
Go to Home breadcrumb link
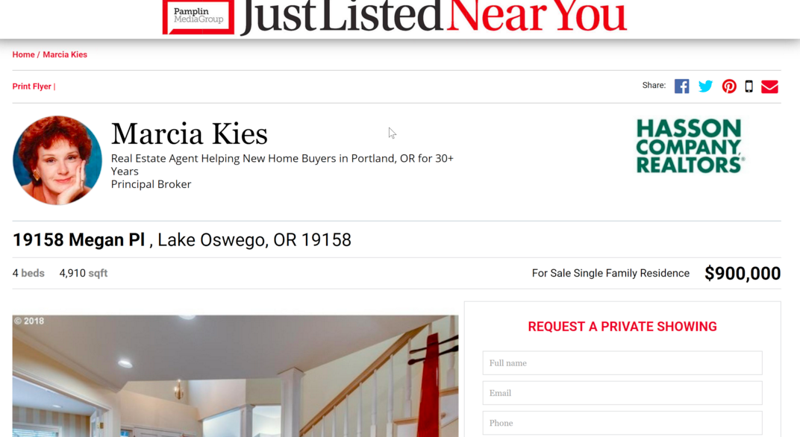pos(23,54)
